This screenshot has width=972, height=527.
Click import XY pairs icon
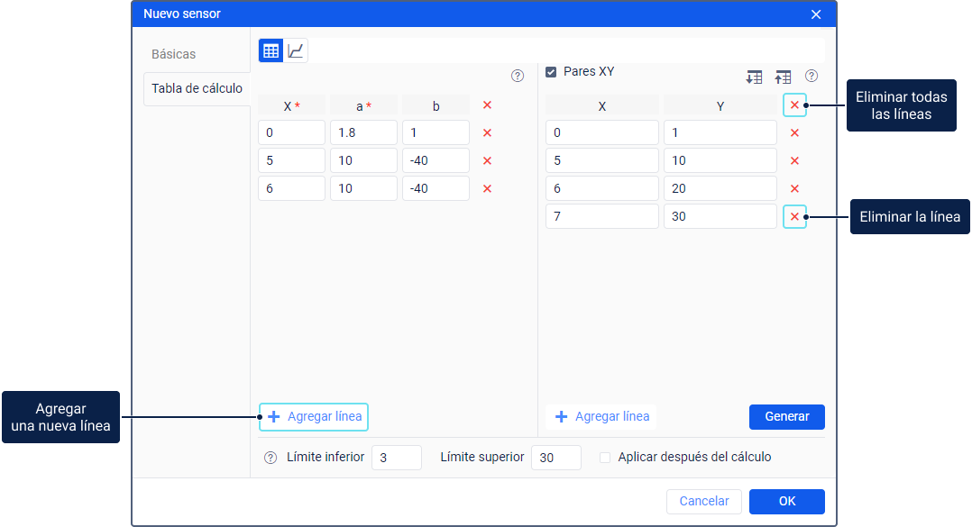(754, 77)
